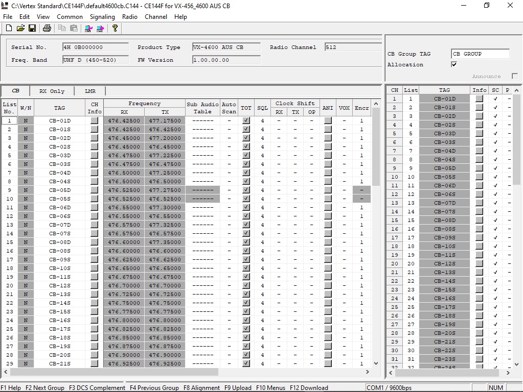Open a file using folder icon
This screenshot has height=392, width=523.
[20, 28]
